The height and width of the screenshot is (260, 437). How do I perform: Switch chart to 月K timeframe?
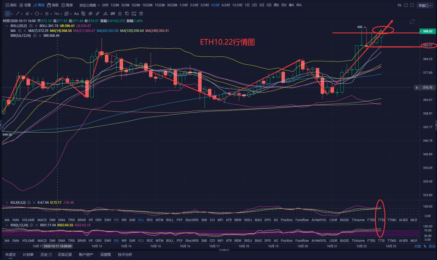(x=284, y=5)
